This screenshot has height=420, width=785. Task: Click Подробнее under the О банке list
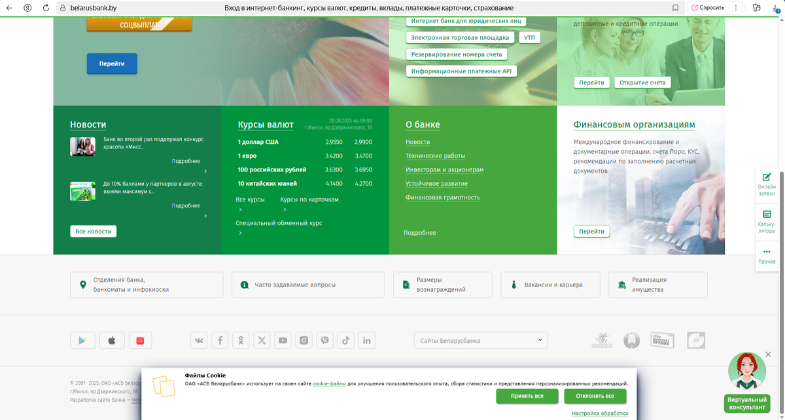coord(420,233)
